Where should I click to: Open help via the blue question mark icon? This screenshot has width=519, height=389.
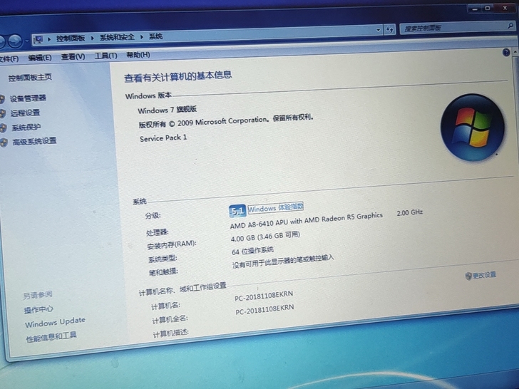506,52
